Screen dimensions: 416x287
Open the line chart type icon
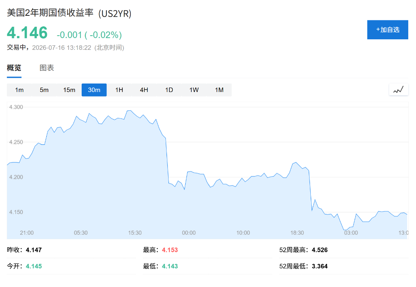click(x=399, y=90)
